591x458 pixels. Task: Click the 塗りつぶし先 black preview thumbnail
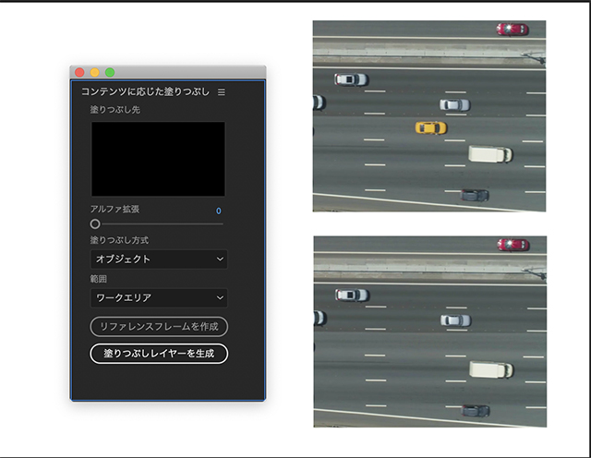point(158,159)
